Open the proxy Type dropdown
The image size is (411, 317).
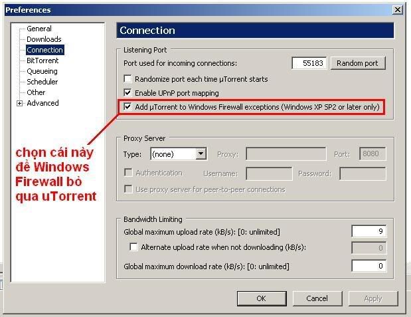[x=201, y=154]
